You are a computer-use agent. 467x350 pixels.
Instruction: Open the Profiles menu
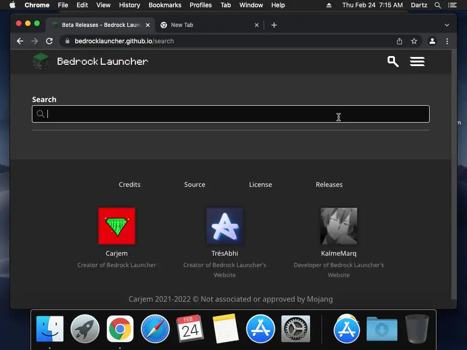pos(201,5)
